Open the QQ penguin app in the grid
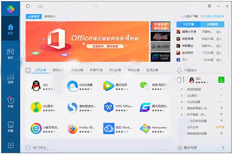This screenshot has height=154, width=233. pos(36,86)
